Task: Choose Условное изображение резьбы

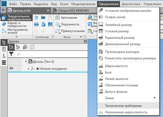Action: (128, 11)
